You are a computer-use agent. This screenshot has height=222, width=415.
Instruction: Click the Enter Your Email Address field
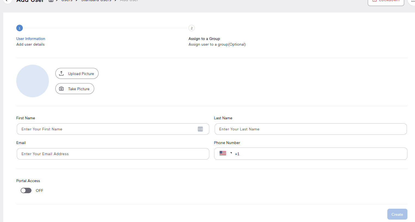(x=113, y=154)
